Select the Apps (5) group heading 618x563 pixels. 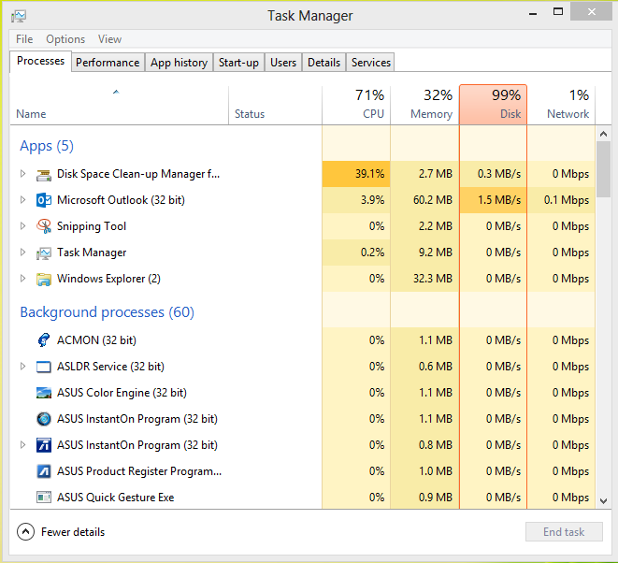[47, 146]
